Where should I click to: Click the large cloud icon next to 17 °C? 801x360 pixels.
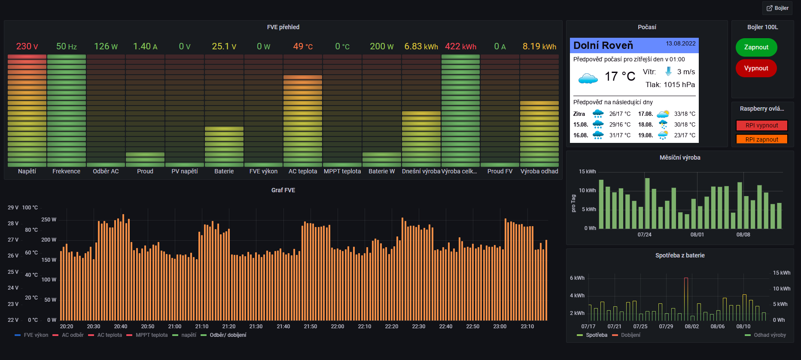588,78
